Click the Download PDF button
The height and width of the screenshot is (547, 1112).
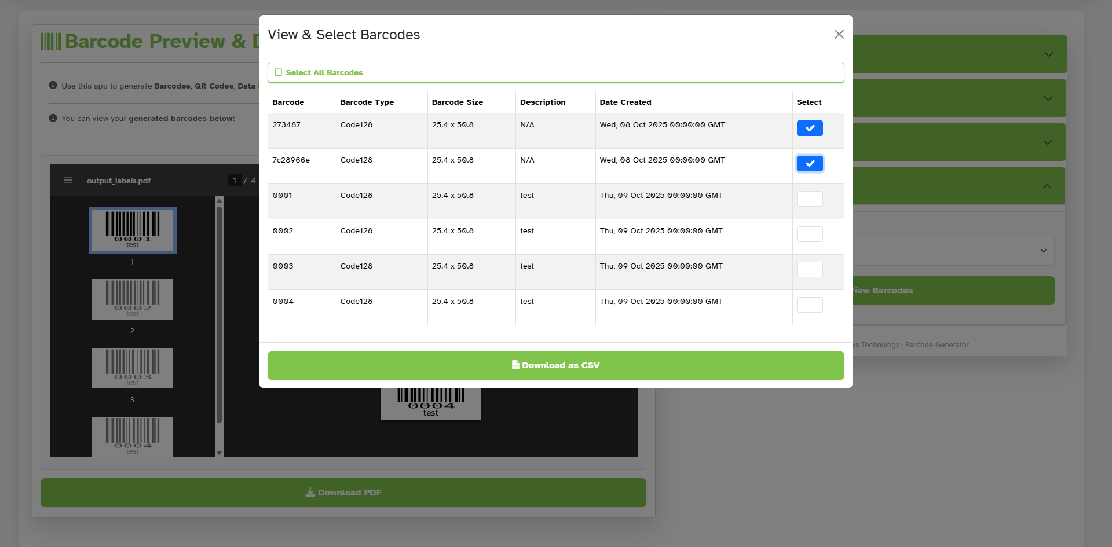pyautogui.click(x=343, y=492)
